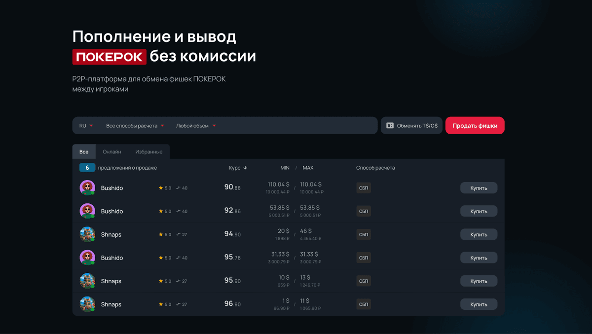The width and height of the screenshot is (592, 334).
Task: Buy from Shnaps at rate 95.90
Action: coord(479,281)
